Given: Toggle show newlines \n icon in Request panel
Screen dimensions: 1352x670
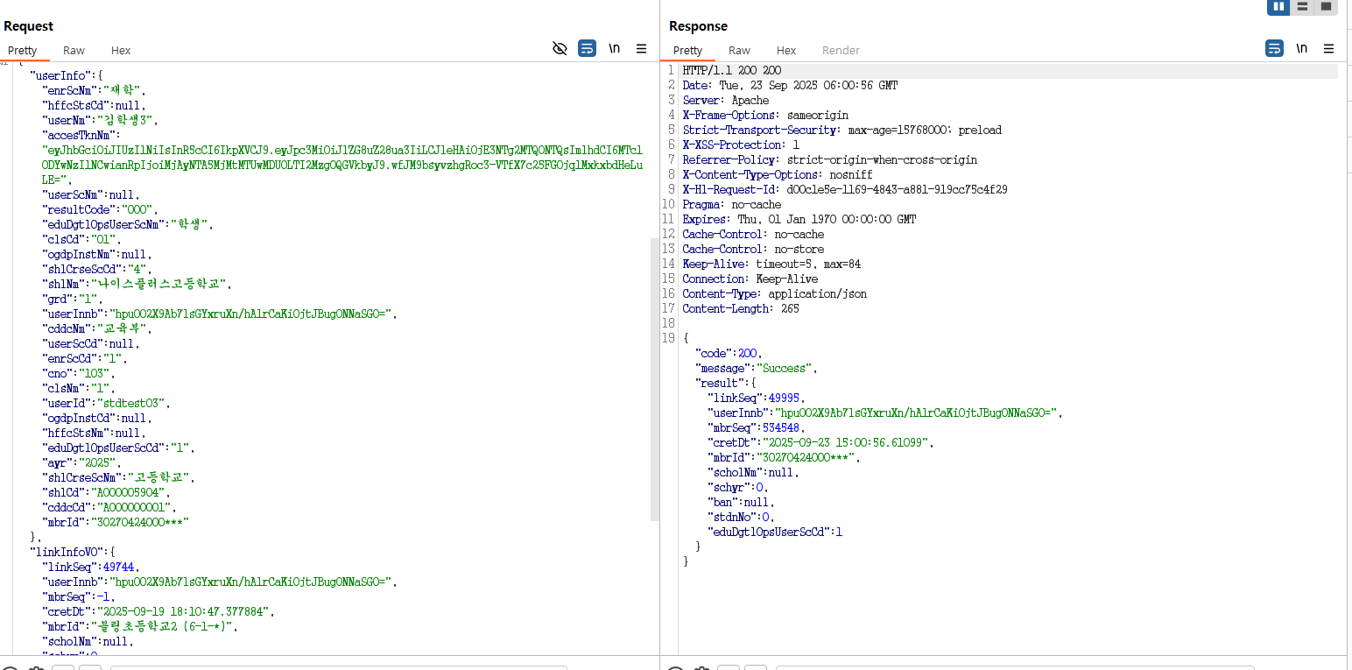Looking at the screenshot, I should pyautogui.click(x=615, y=48).
